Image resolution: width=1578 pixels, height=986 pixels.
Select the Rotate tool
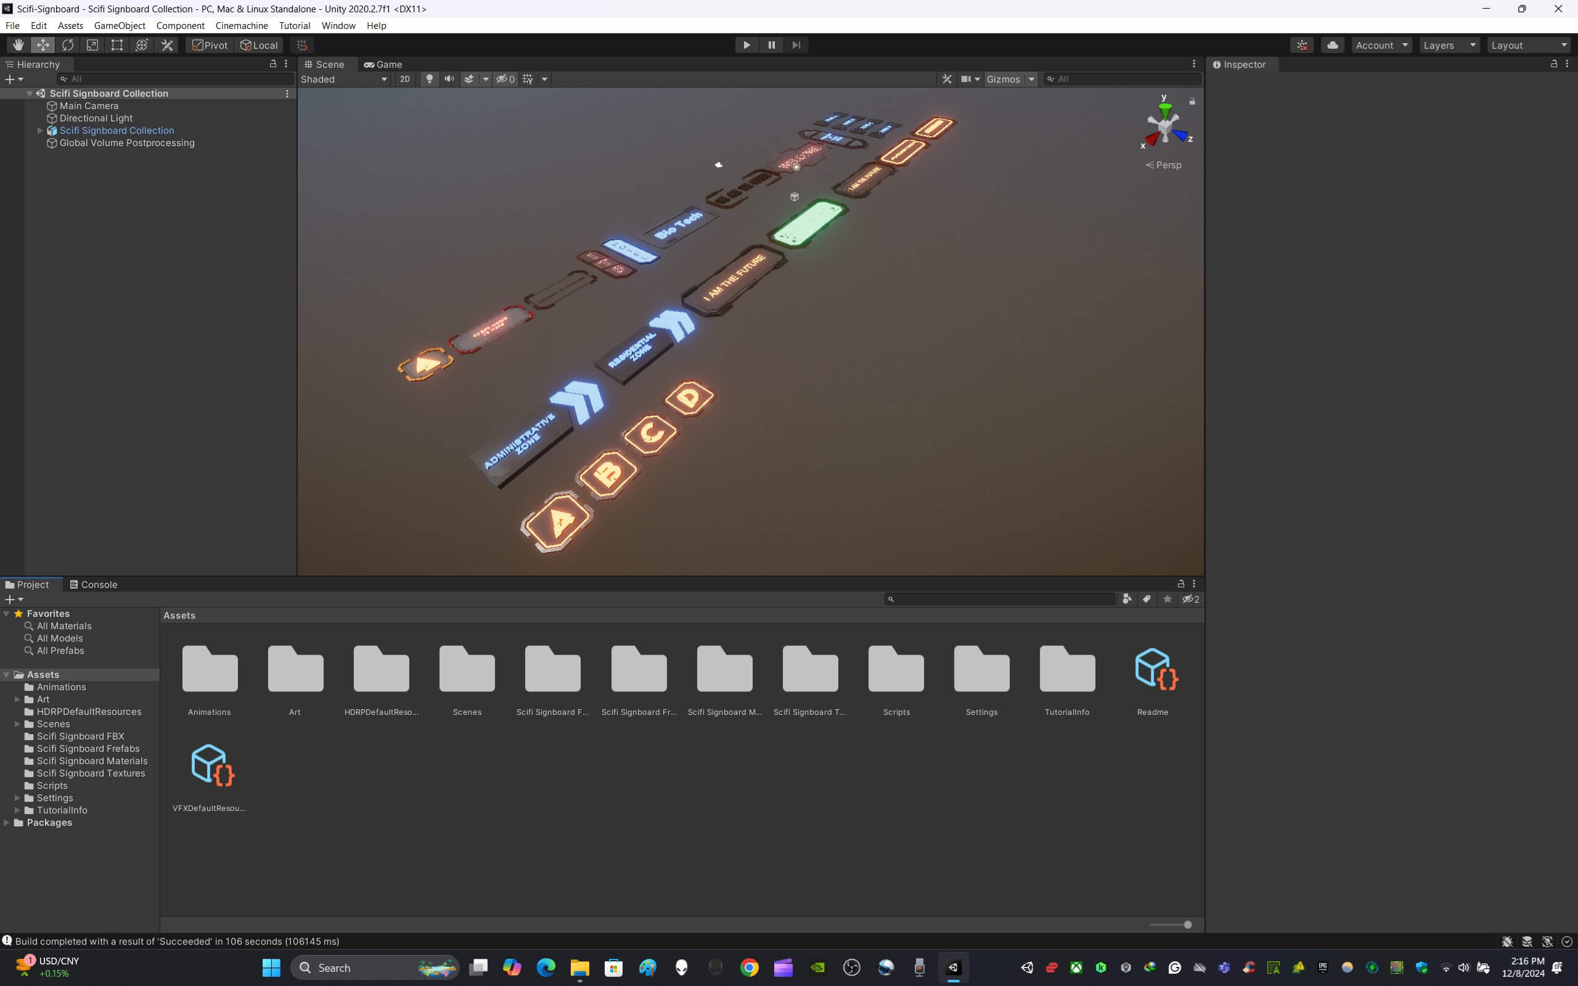click(x=68, y=45)
